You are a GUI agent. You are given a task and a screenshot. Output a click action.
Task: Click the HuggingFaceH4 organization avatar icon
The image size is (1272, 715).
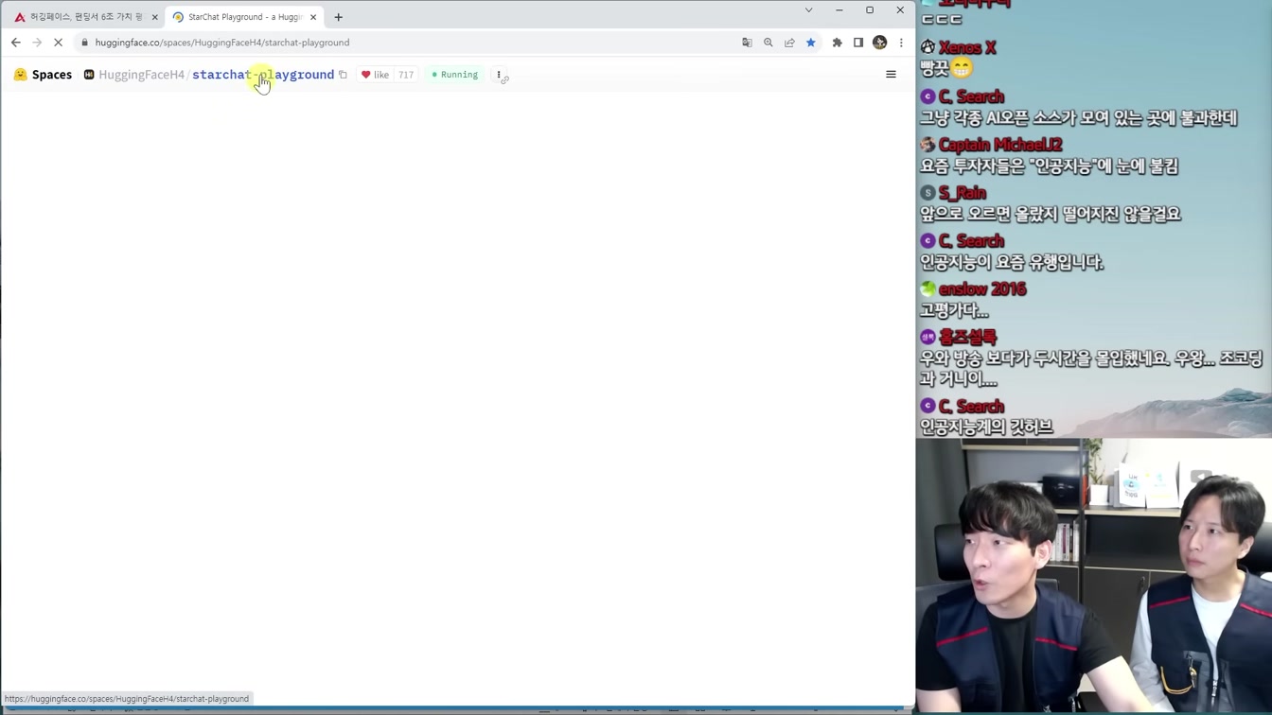[89, 75]
